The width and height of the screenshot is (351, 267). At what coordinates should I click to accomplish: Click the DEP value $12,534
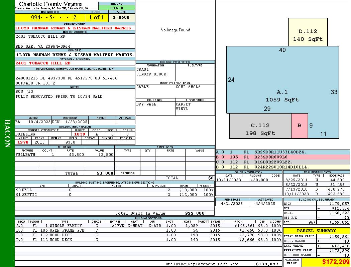341,209
